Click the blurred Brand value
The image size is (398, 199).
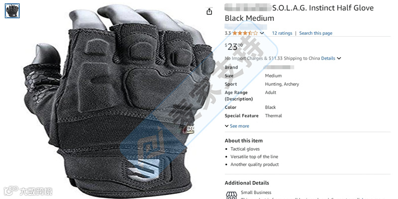coord(279,67)
